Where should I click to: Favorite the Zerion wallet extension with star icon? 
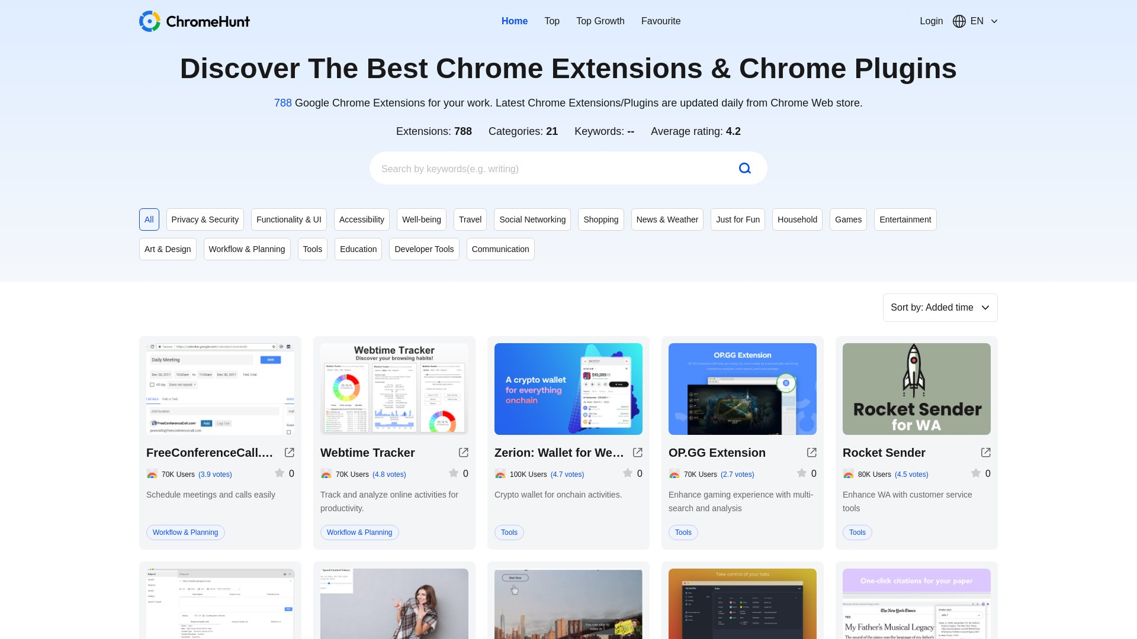pyautogui.click(x=628, y=473)
